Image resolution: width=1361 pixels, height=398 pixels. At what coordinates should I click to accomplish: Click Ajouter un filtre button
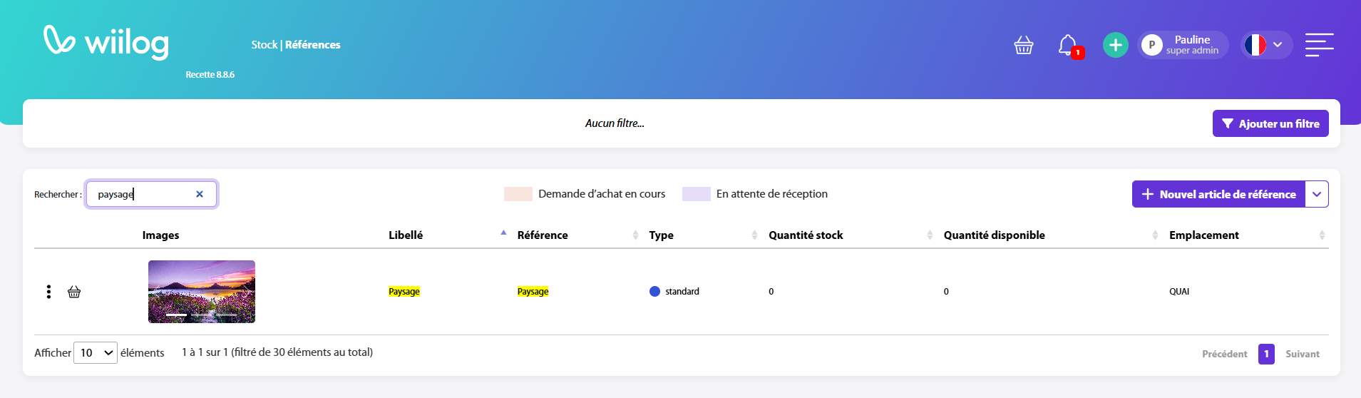point(1270,123)
